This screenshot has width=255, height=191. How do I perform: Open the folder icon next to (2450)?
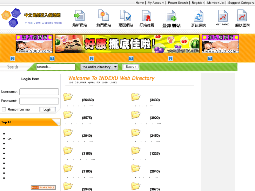coord(136,132)
